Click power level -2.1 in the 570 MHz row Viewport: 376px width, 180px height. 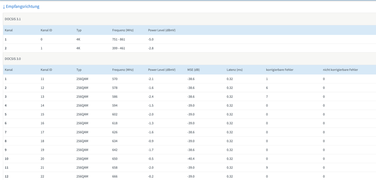pos(151,79)
